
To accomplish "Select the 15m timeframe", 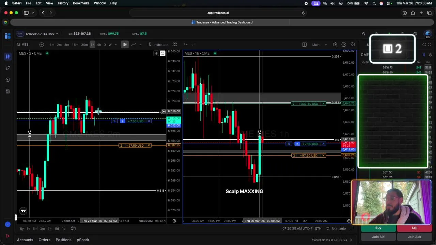I will (x=75, y=45).
